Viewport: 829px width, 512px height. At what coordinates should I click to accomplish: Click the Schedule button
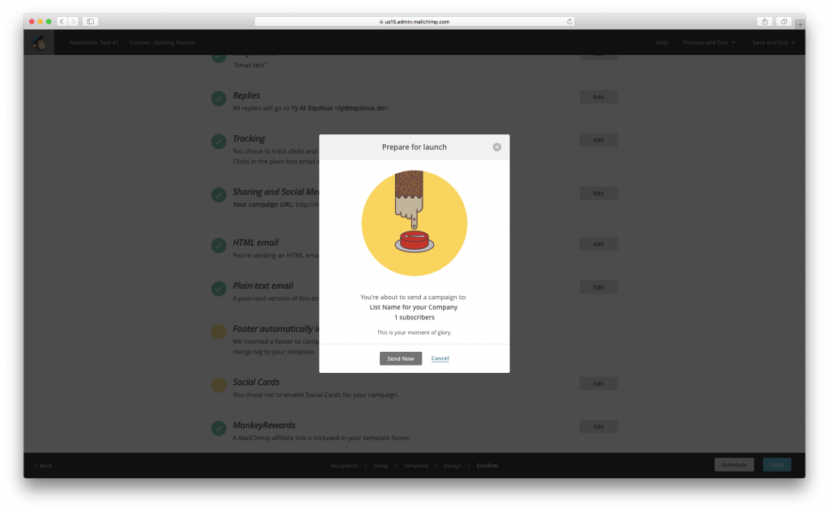[733, 465]
